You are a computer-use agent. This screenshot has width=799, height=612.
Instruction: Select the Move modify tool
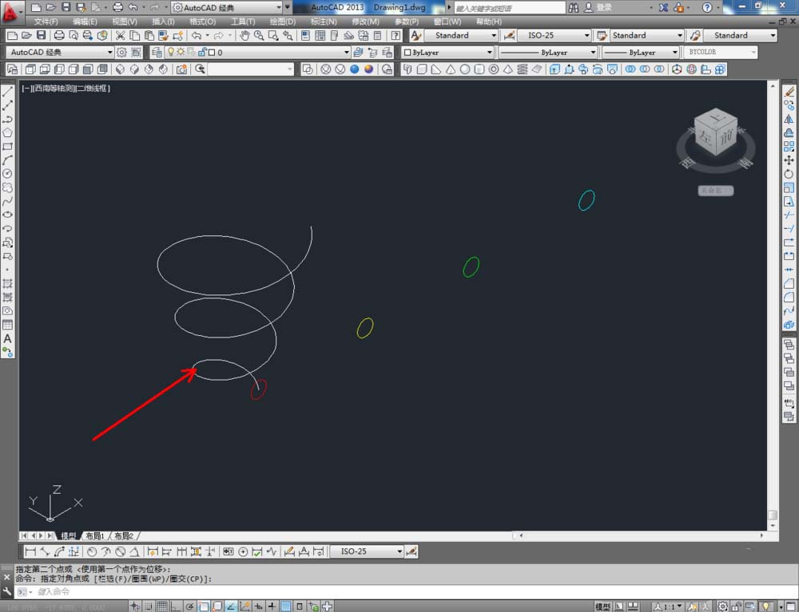(x=789, y=160)
